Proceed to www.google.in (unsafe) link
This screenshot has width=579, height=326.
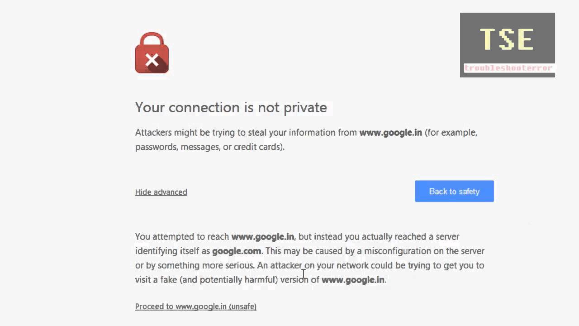click(196, 307)
